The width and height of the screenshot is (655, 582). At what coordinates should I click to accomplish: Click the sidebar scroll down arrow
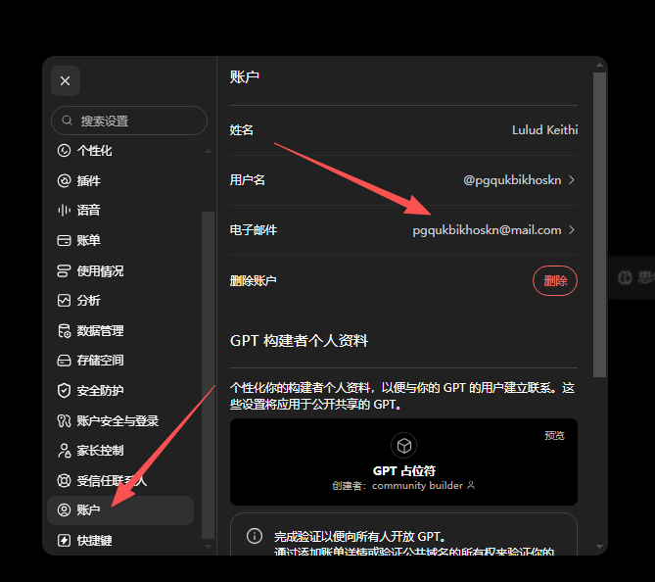pyautogui.click(x=208, y=546)
